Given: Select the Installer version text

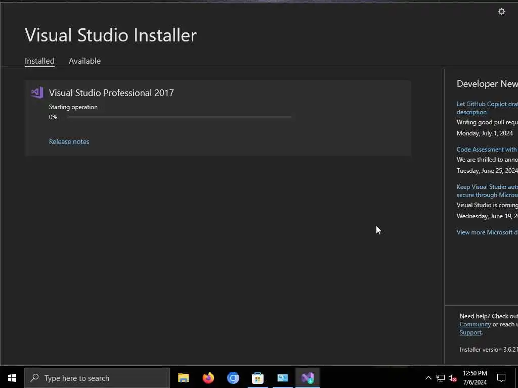Looking at the screenshot, I should click(489, 350).
